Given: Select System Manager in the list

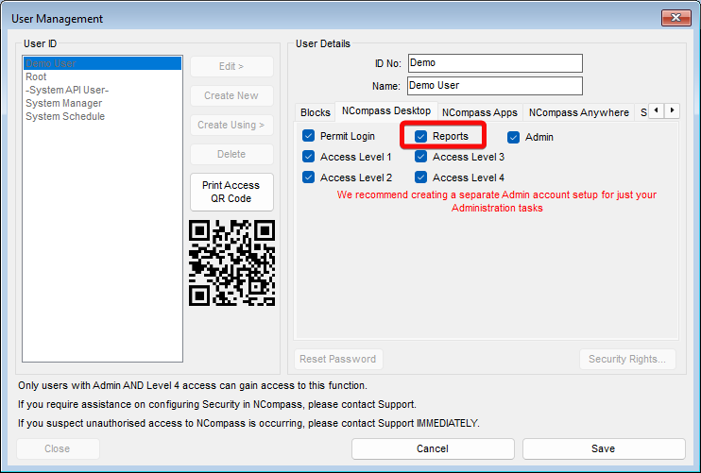Looking at the screenshot, I should click(102, 103).
